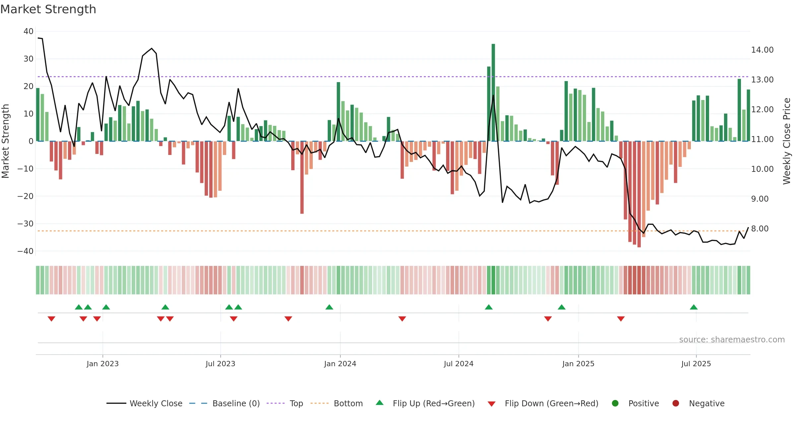Click the Jan 2024 x-axis label

340,364
